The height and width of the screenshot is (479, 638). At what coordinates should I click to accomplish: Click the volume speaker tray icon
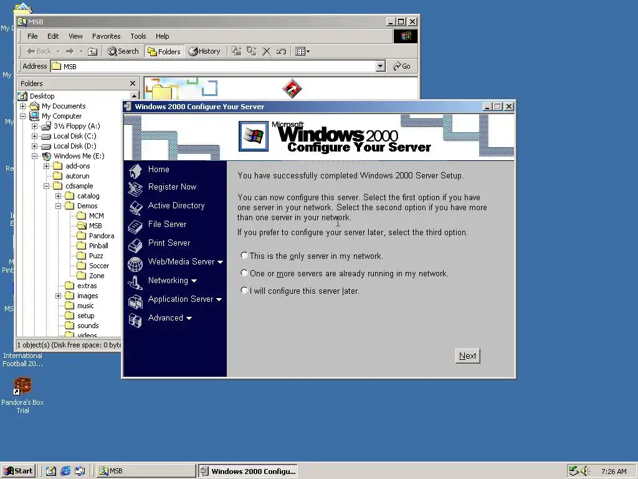585,471
